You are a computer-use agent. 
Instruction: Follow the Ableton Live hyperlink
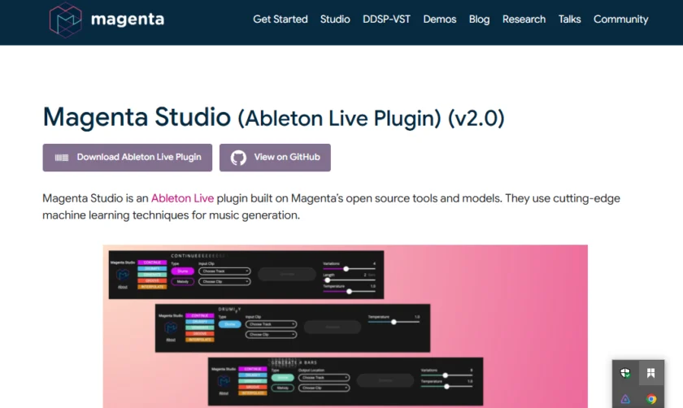[x=182, y=198]
